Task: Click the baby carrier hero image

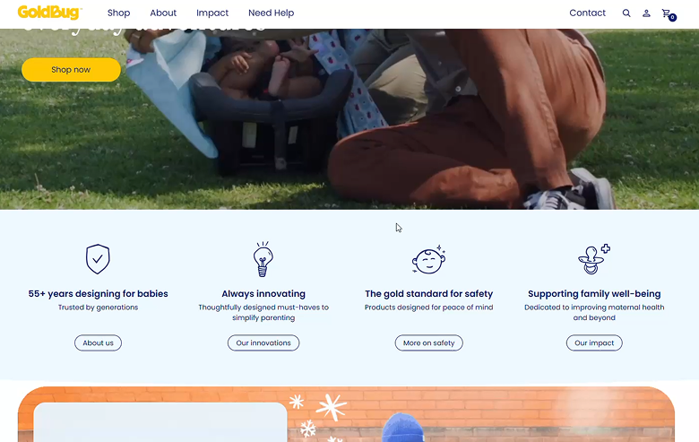Action: (349, 119)
